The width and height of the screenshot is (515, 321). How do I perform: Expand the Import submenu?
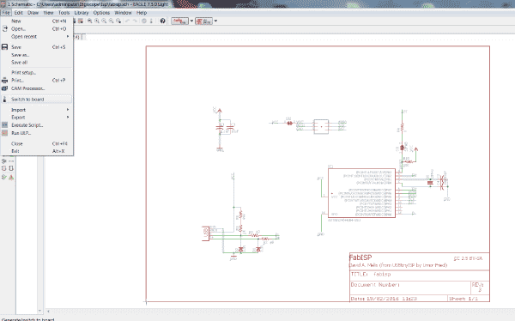point(36,110)
